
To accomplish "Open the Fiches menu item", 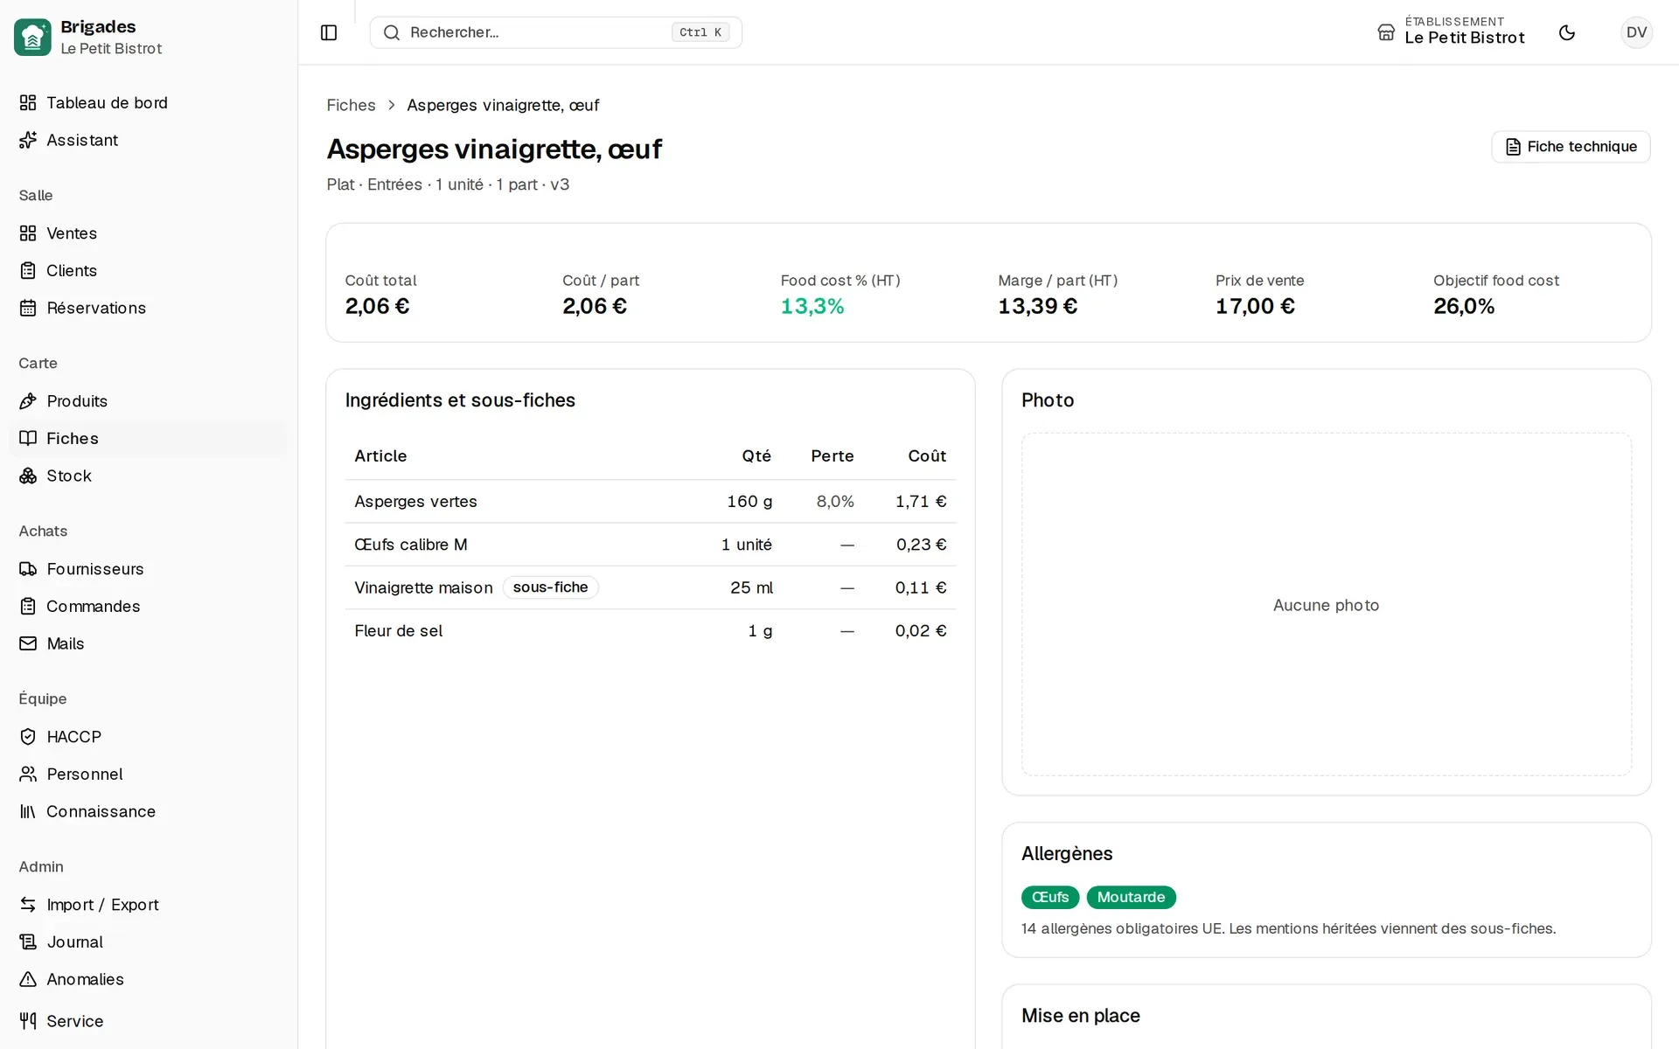I will pos(148,439).
